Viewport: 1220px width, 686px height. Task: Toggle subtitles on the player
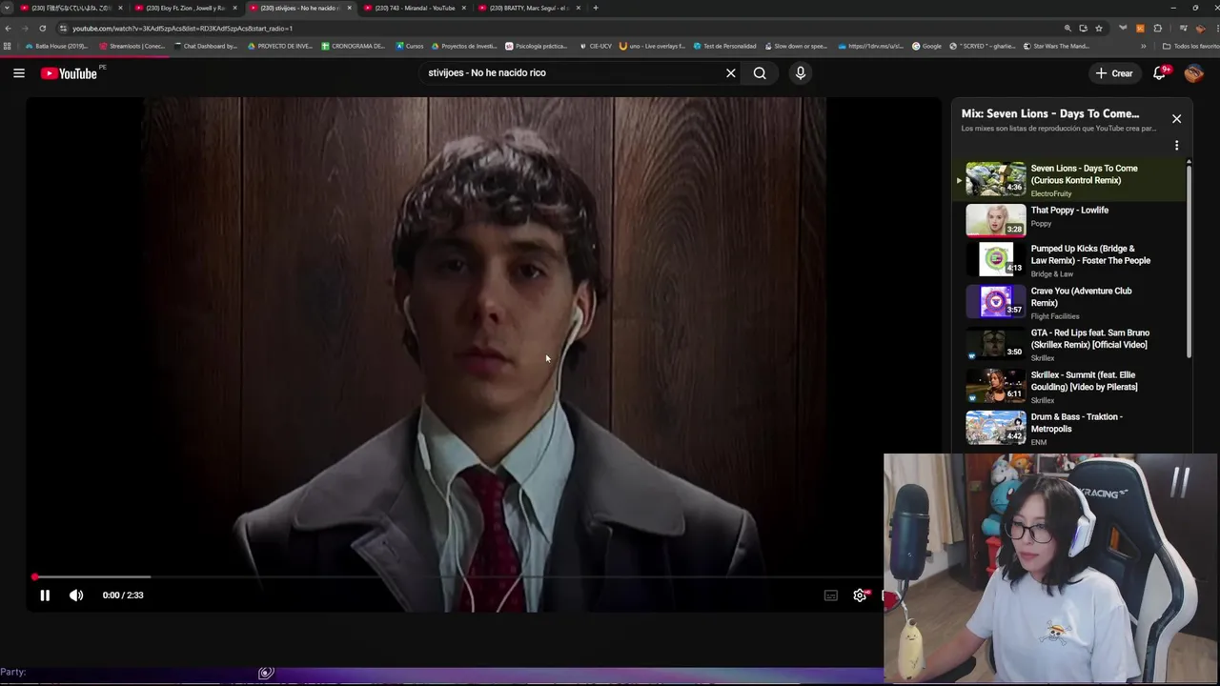point(831,595)
